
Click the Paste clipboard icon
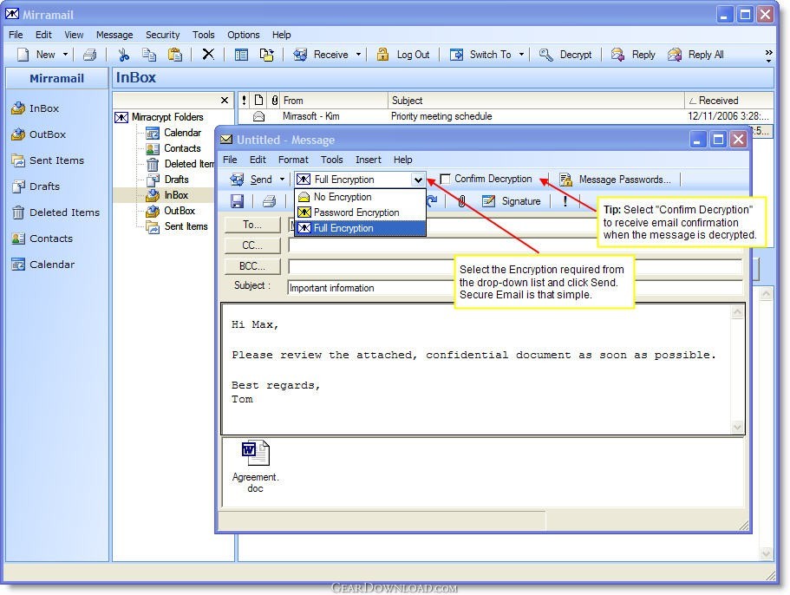click(x=175, y=55)
